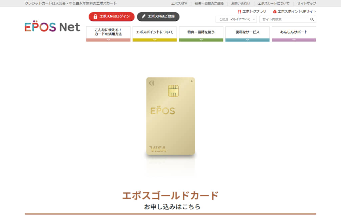Click the gold EPOS card image

click(170, 116)
